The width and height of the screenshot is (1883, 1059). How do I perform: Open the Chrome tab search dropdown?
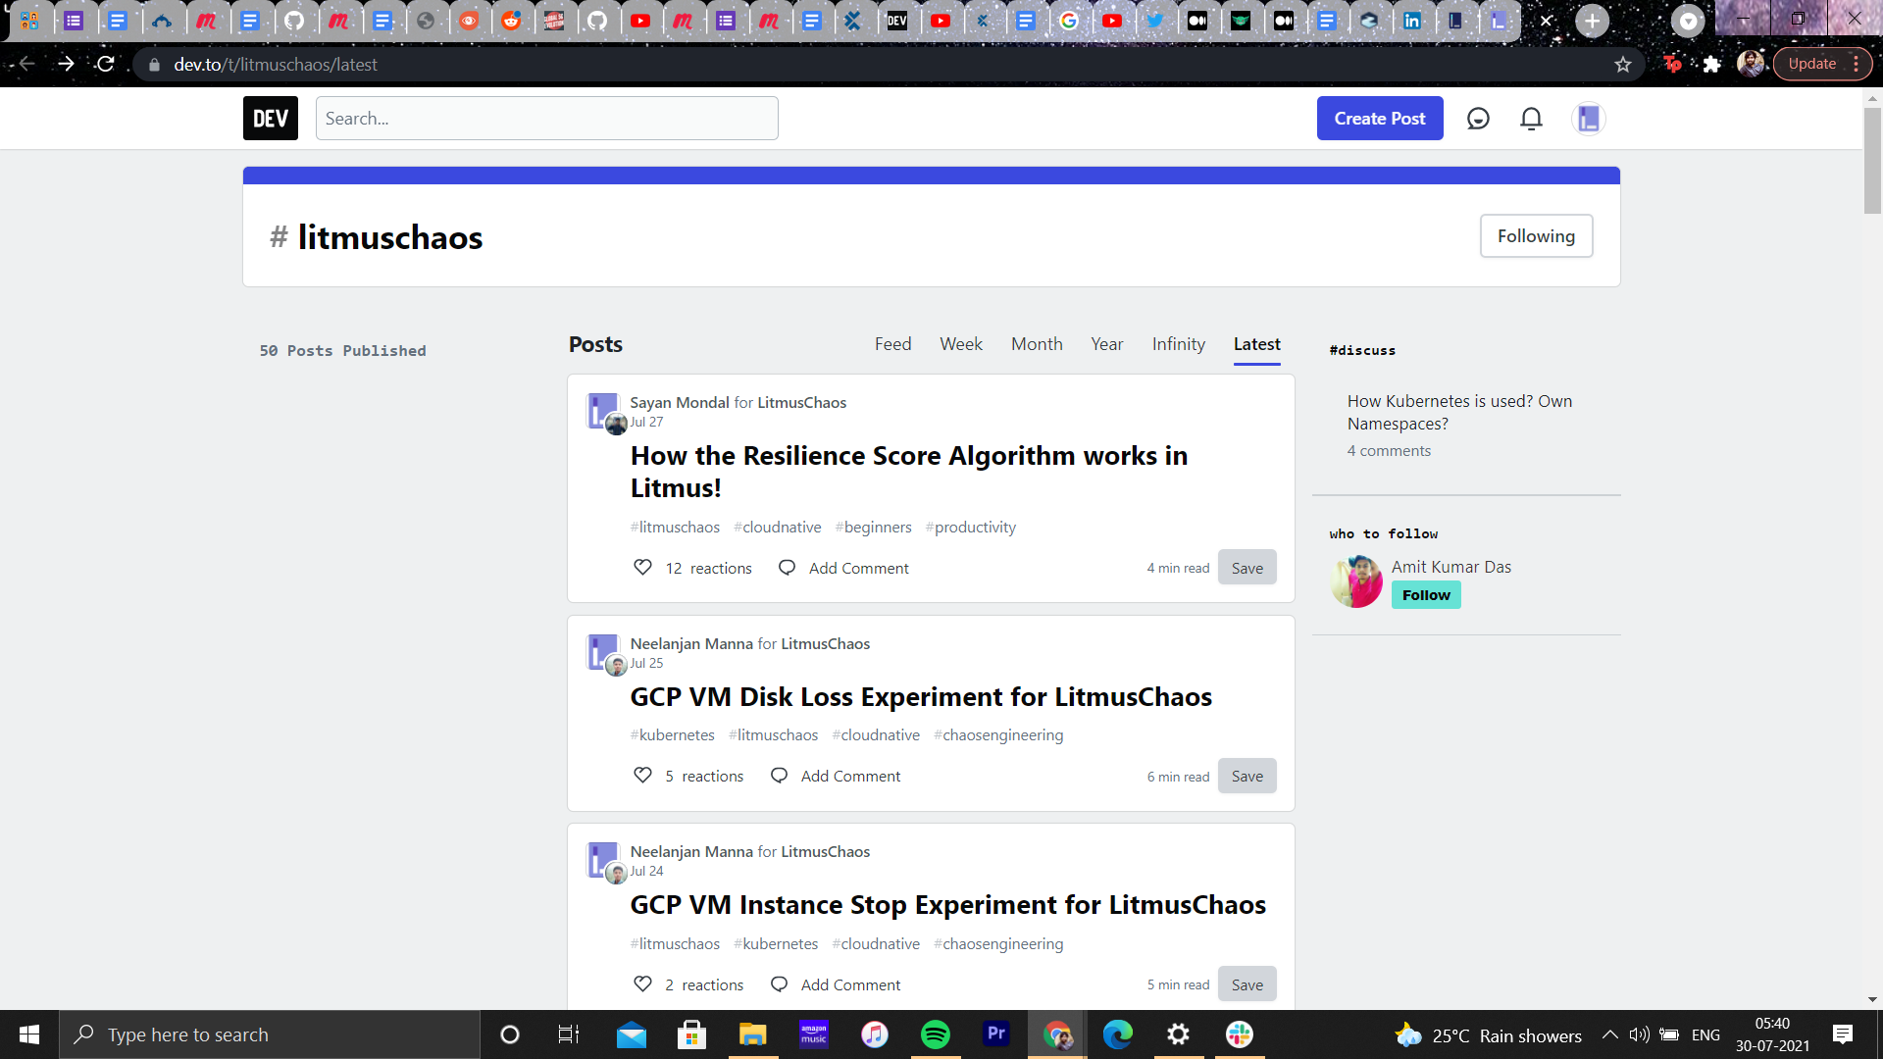coord(1688,21)
